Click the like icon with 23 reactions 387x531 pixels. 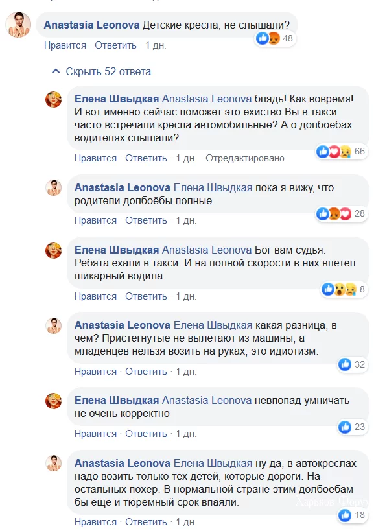345,427
